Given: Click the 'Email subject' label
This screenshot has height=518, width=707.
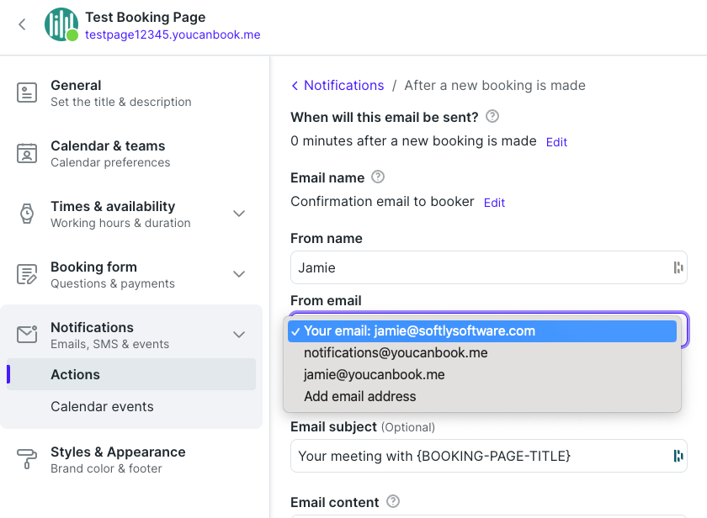Looking at the screenshot, I should pyautogui.click(x=333, y=426).
